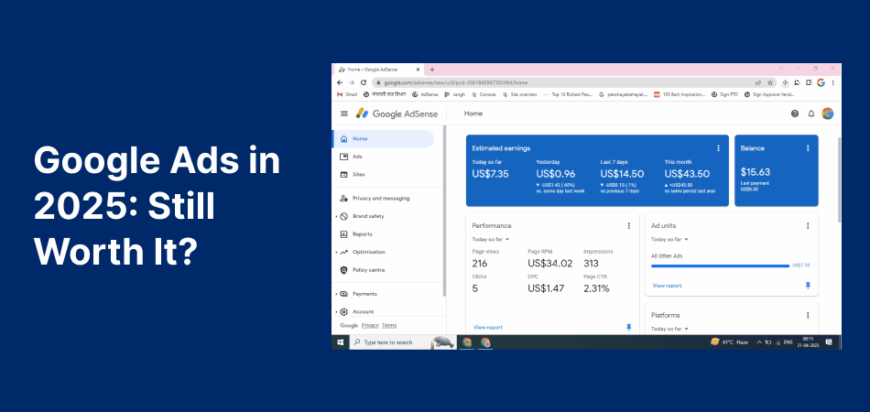The width and height of the screenshot is (870, 412).
Task: Click the Home – Google AdSense browser tab
Action: point(377,70)
